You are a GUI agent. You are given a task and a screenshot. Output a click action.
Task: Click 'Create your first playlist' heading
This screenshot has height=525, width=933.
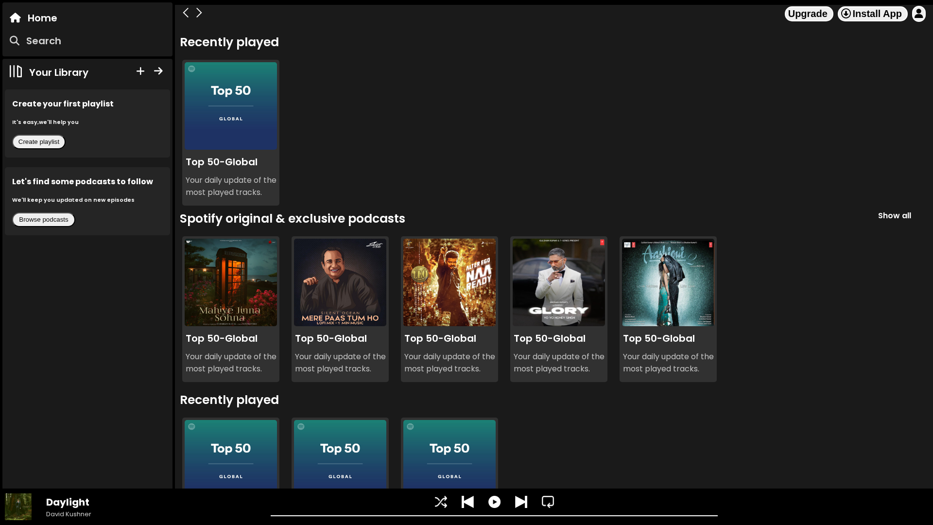pyautogui.click(x=63, y=104)
